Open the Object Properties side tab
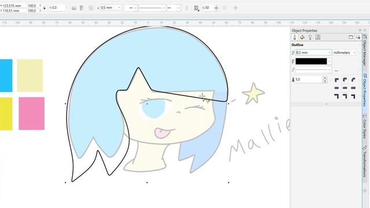Screen dimensions: 370x208 coord(365,90)
